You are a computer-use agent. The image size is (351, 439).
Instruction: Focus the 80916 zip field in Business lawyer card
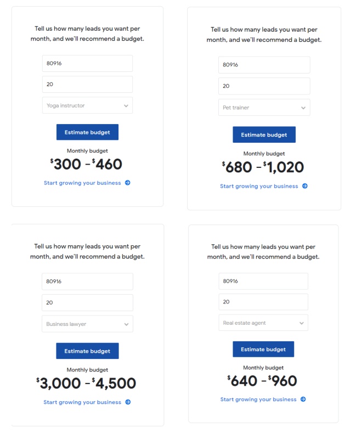coord(87,282)
